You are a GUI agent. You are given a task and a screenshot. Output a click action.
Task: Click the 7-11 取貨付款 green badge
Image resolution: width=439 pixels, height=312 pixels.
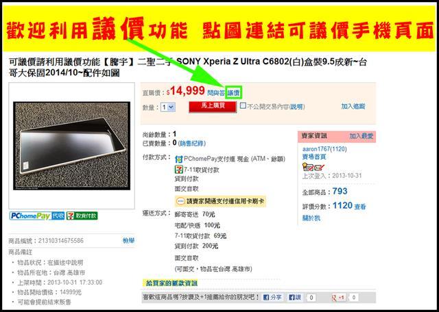coord(82,216)
